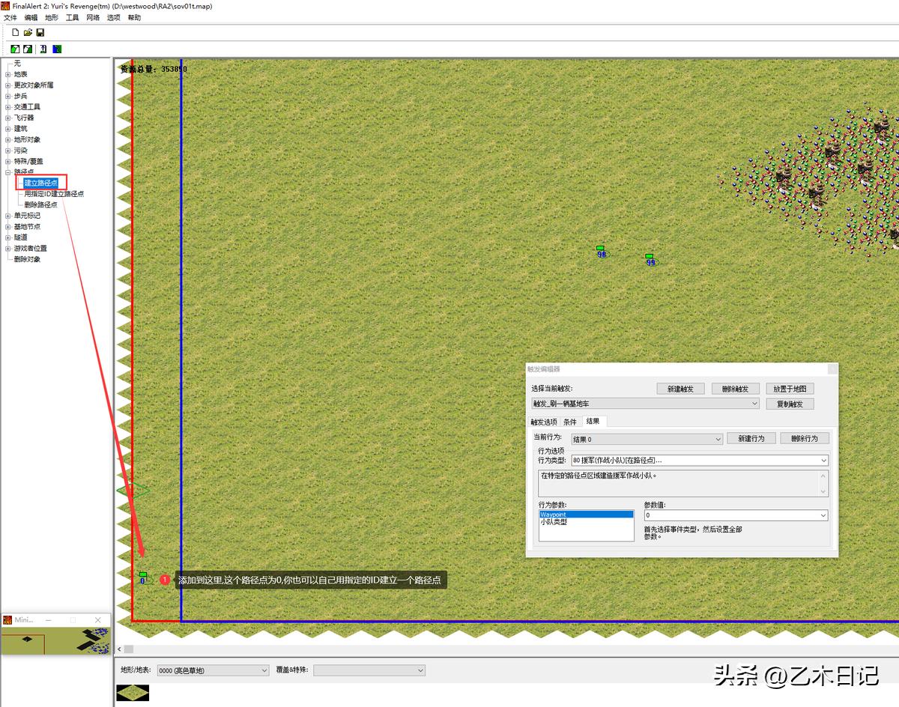Select 建立路径点 in the tree

40,183
